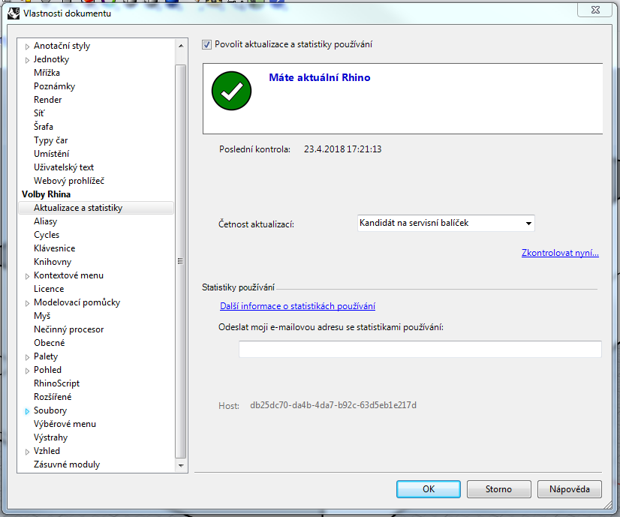Select Šrafa in the tree
The height and width of the screenshot is (517, 620).
pos(43,127)
